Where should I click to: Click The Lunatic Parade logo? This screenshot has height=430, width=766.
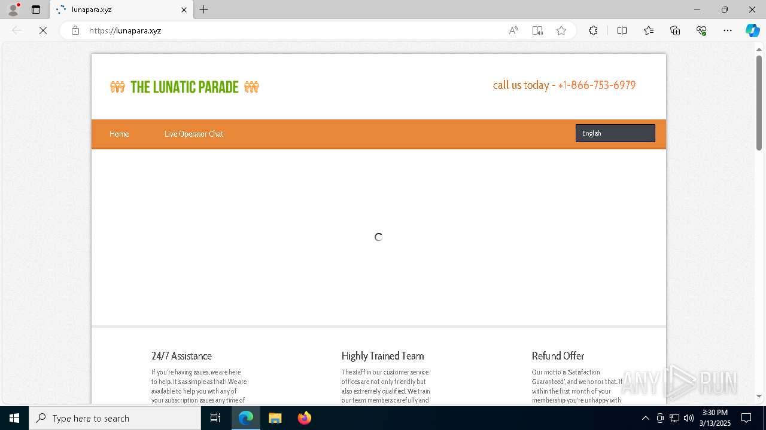pos(184,87)
